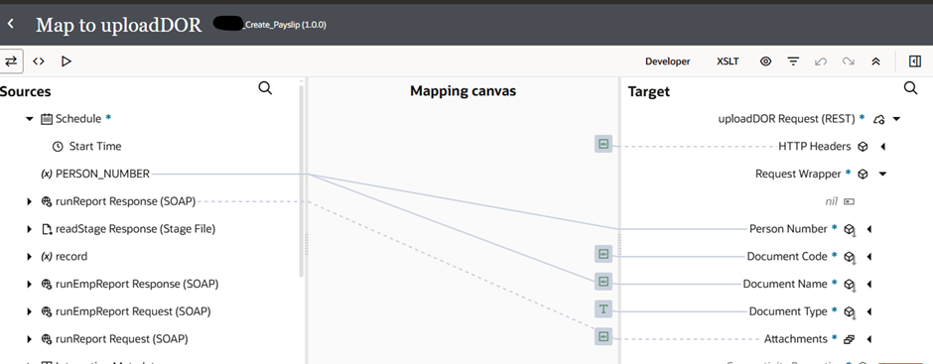Expand Person Number target node
The height and width of the screenshot is (364, 933).
(869, 229)
